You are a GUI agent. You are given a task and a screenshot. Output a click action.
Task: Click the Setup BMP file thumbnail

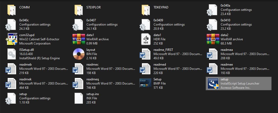(145, 83)
